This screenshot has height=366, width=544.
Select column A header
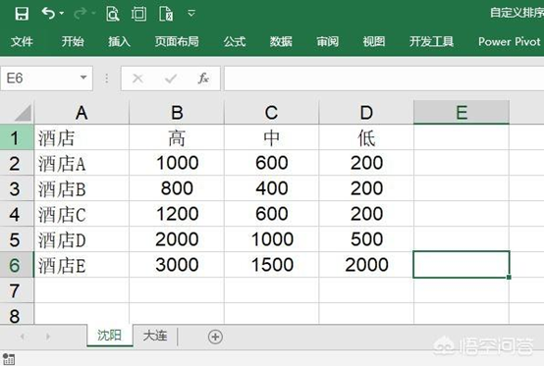(x=82, y=112)
